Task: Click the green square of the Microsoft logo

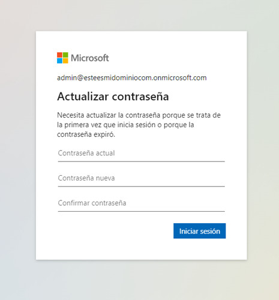Action: [x=65, y=55]
